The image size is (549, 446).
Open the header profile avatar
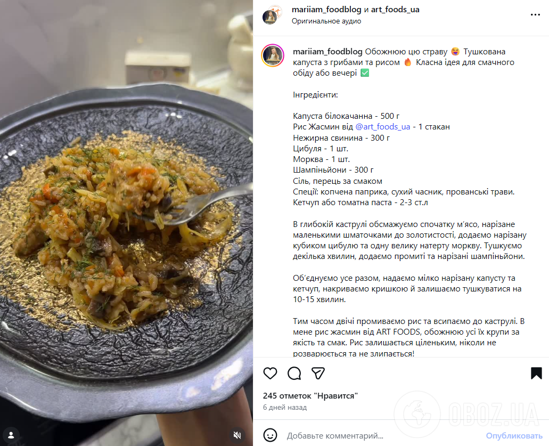tap(272, 15)
